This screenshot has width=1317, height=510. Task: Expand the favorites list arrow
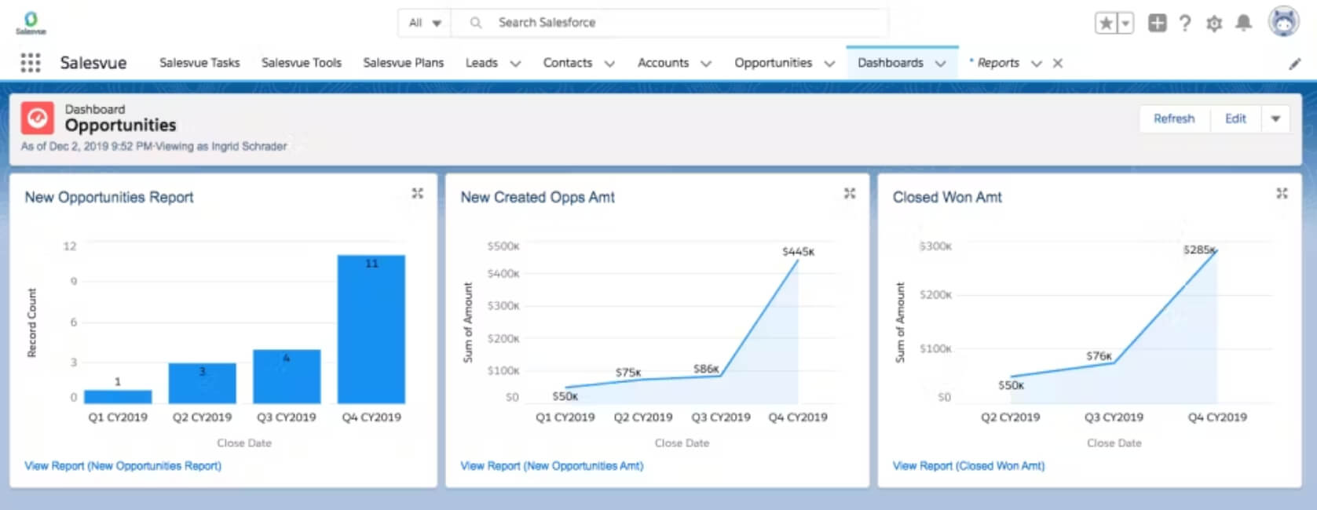pos(1125,24)
